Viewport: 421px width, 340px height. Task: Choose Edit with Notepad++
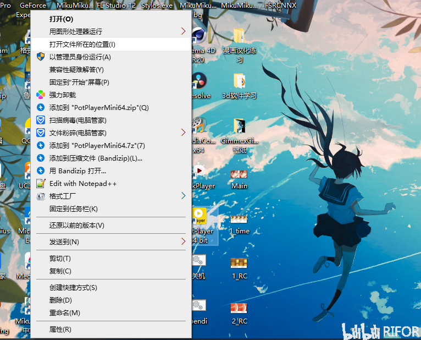pos(110,184)
